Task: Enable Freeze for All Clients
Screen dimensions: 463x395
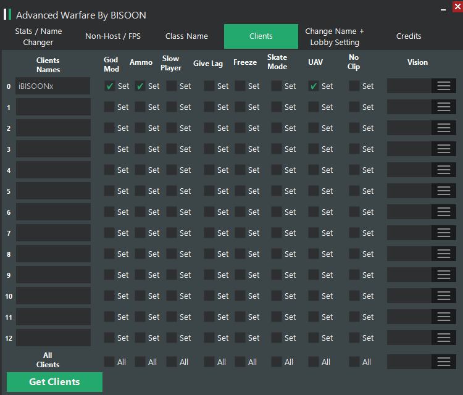Action: click(240, 362)
